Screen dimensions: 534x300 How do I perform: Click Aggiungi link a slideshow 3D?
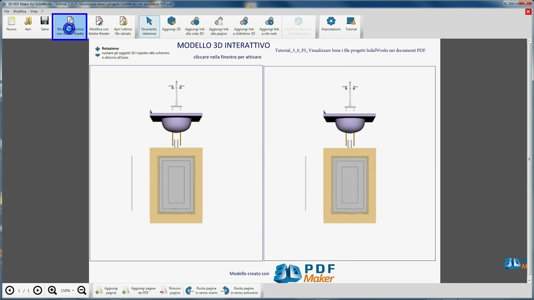pos(244,27)
